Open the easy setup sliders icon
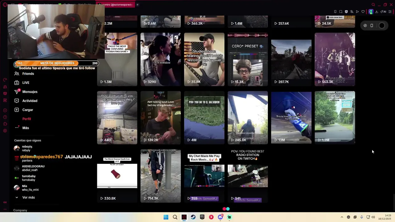This screenshot has height=222, width=395. click(x=390, y=12)
